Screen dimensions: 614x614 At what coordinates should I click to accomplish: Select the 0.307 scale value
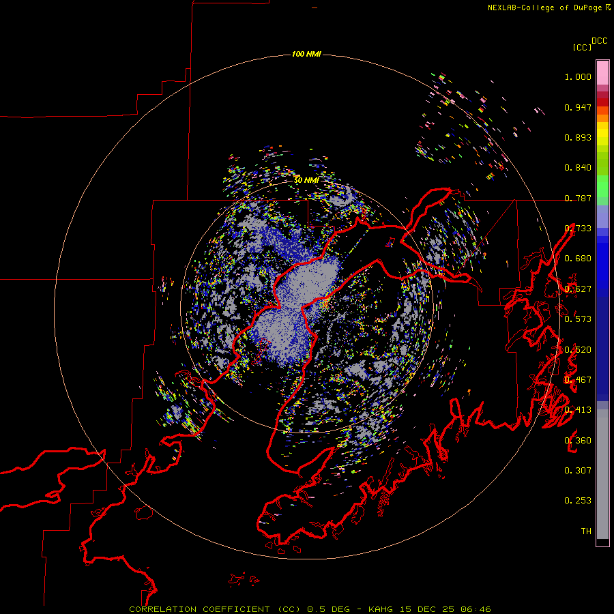tap(578, 471)
